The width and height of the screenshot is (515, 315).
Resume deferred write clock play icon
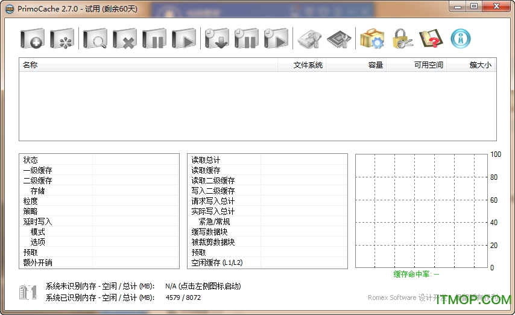tap(276, 39)
